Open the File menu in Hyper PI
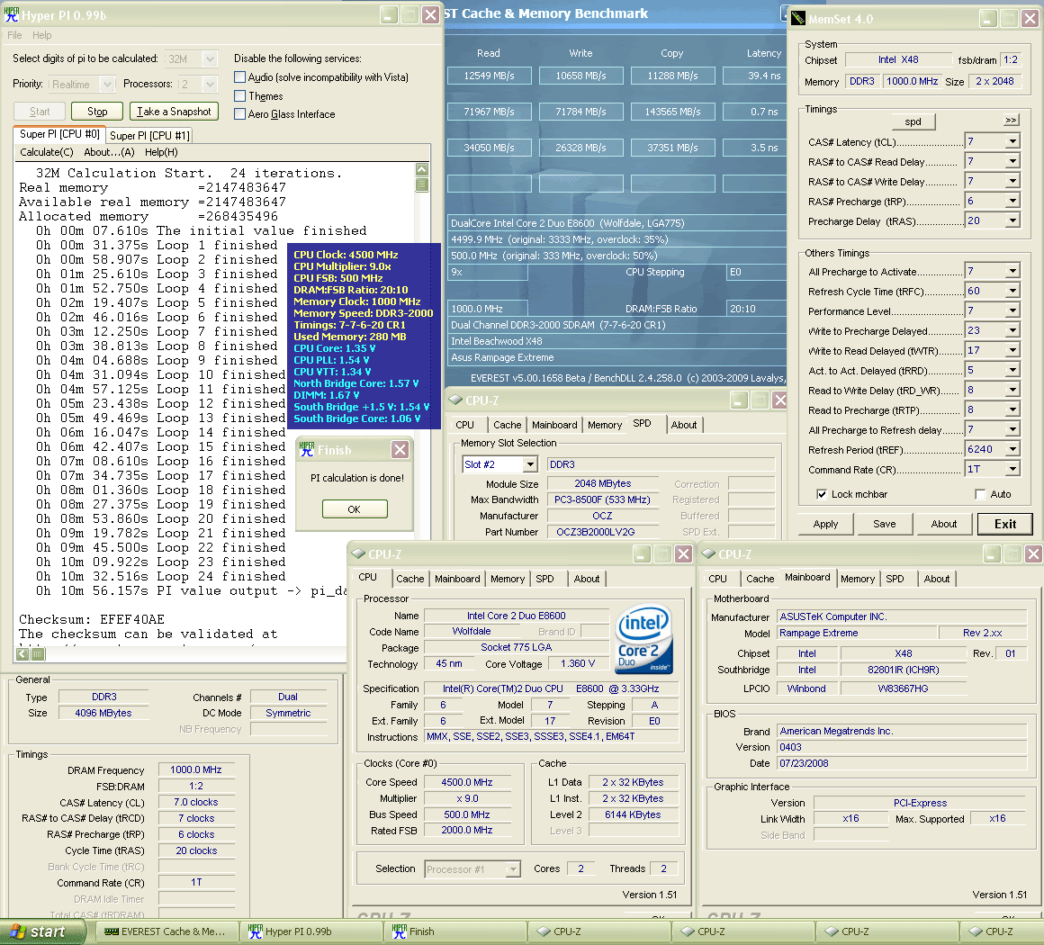This screenshot has height=945, width=1044. (14, 35)
